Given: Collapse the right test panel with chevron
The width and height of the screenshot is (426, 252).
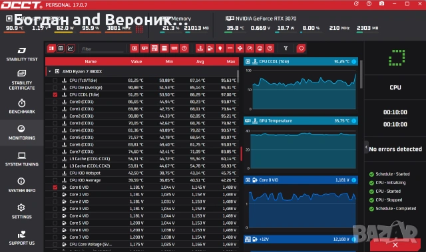Looking at the screenshot, I should coord(366,148).
